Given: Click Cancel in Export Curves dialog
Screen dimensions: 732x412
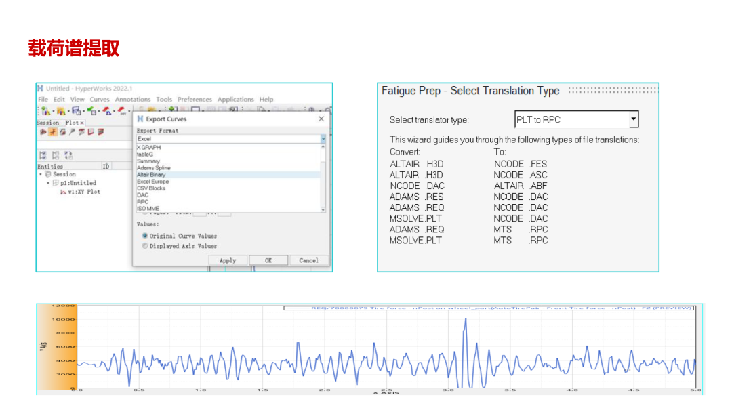Looking at the screenshot, I should [x=308, y=260].
